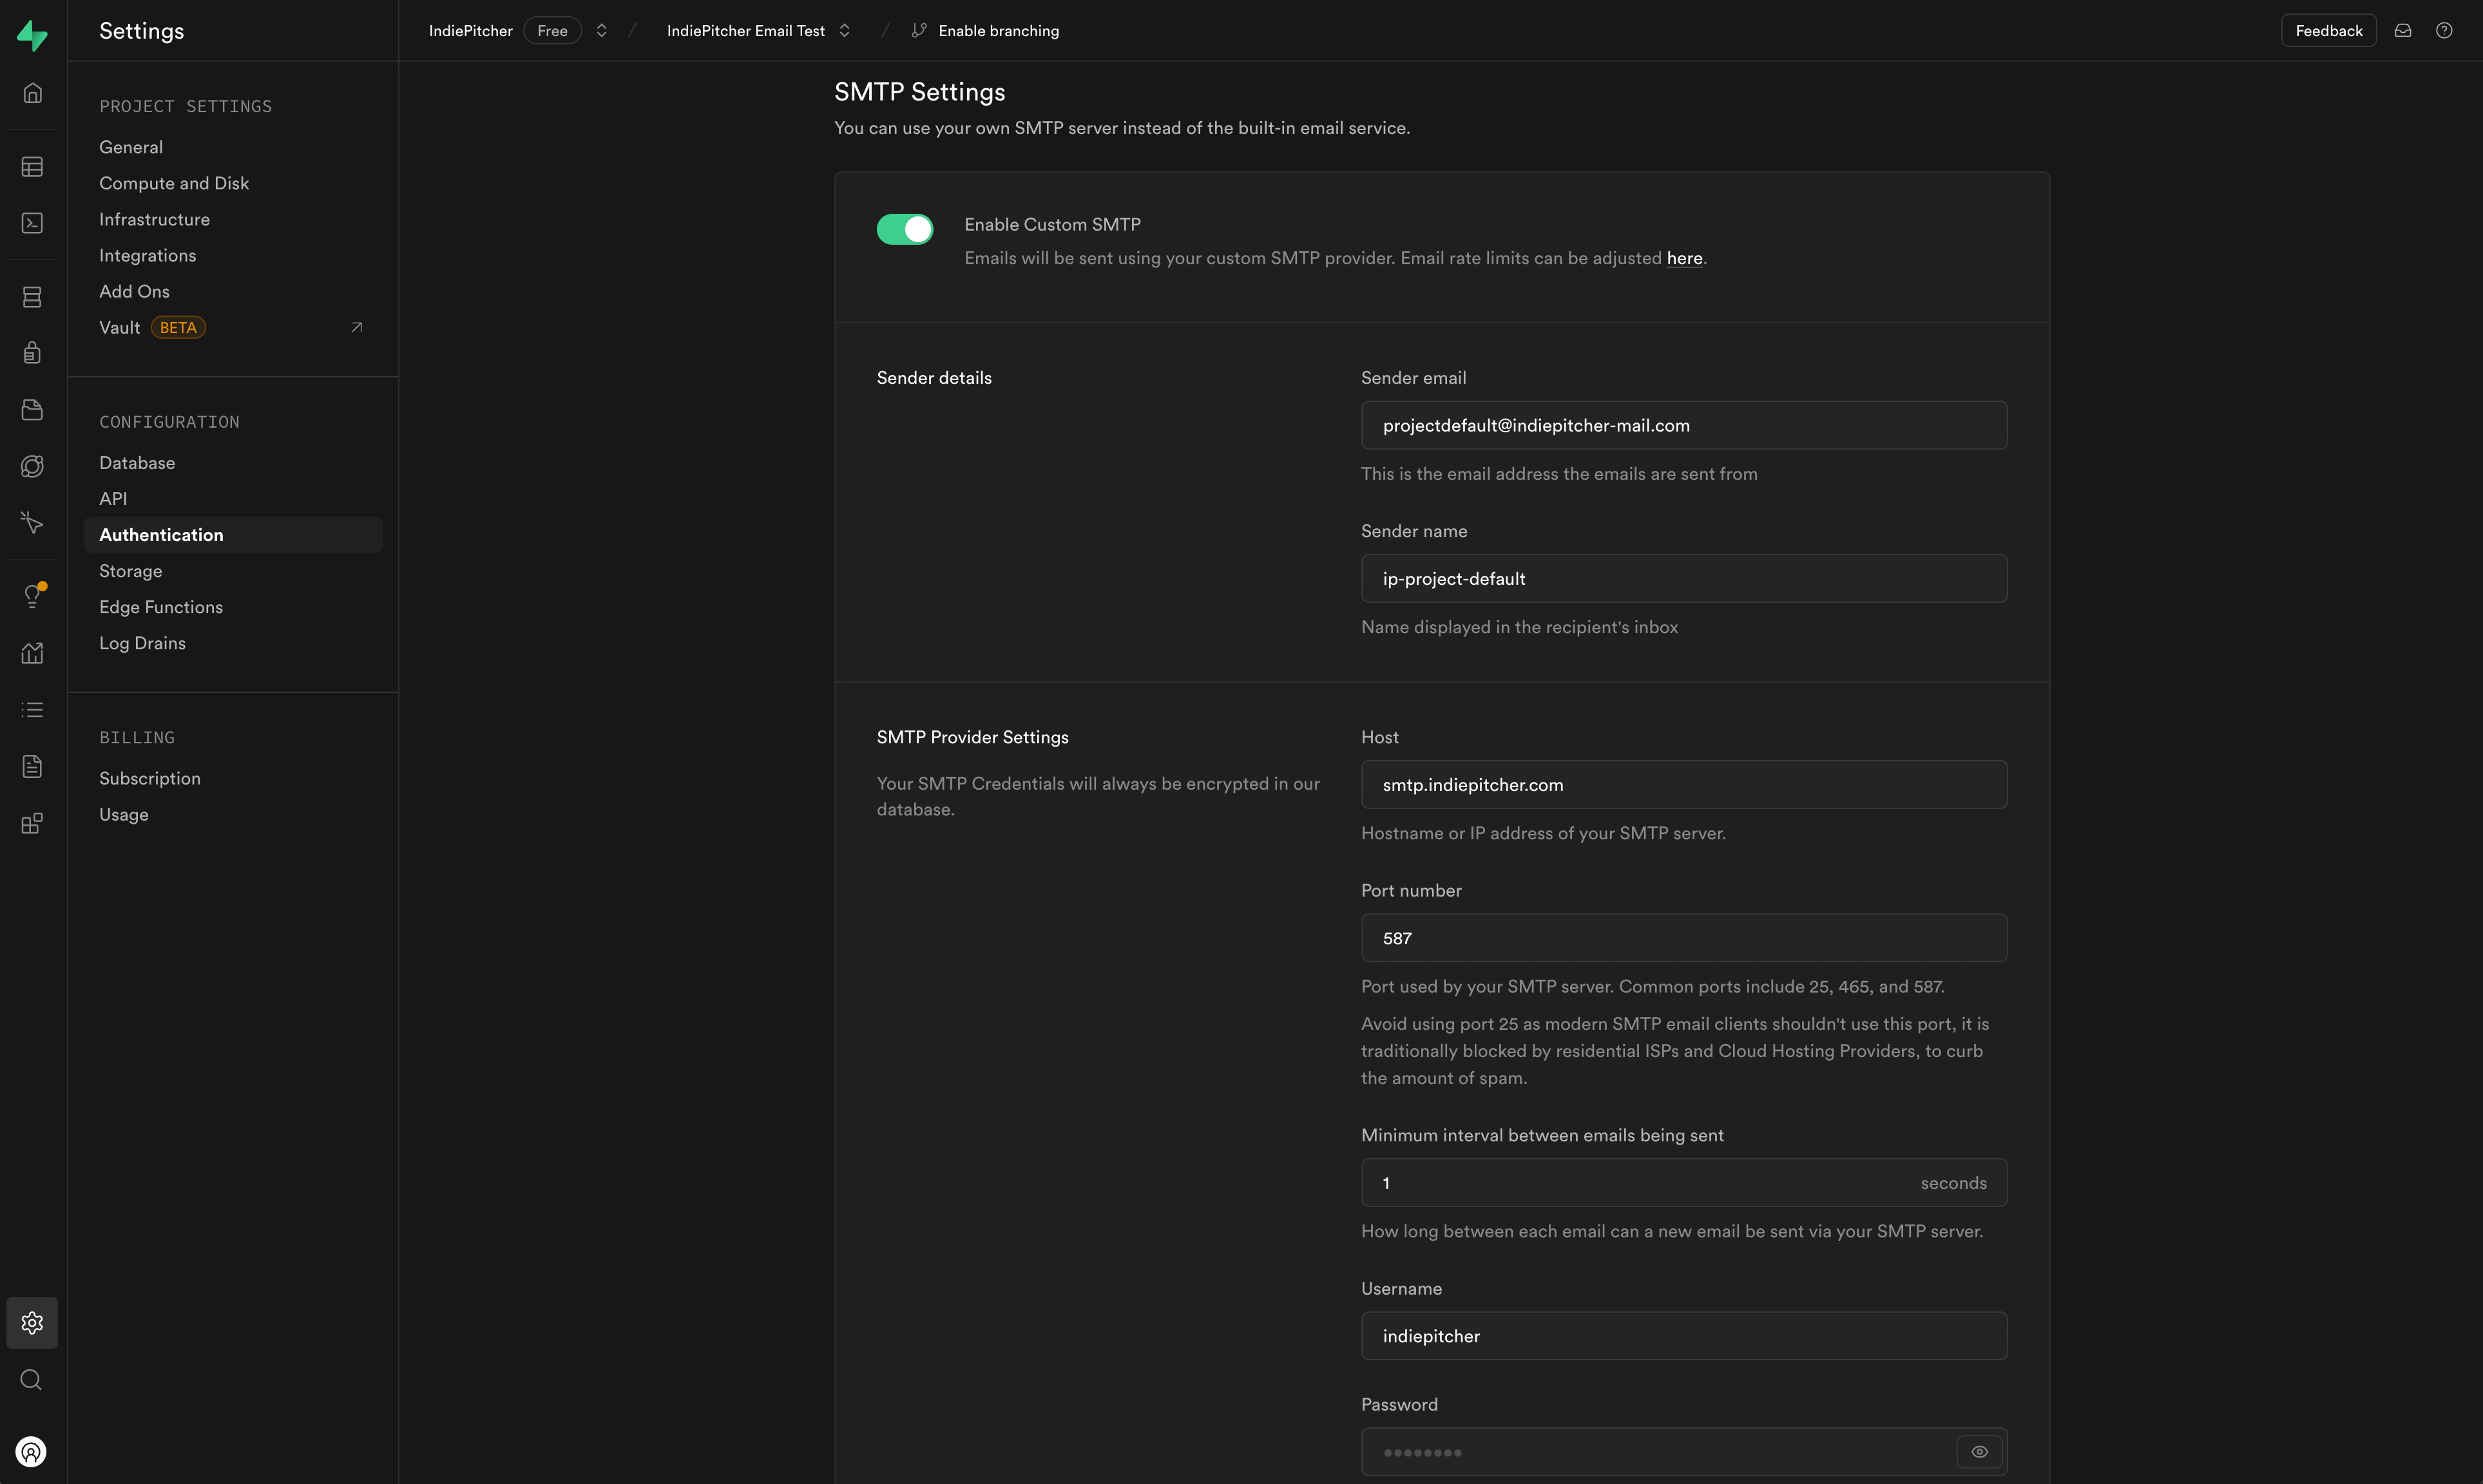Click the Free plan badge
This screenshot has width=2483, height=1484.
552,31
